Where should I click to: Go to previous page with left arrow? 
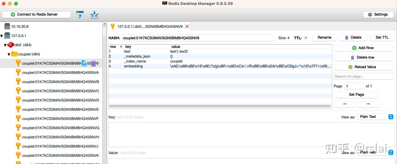[345, 104]
